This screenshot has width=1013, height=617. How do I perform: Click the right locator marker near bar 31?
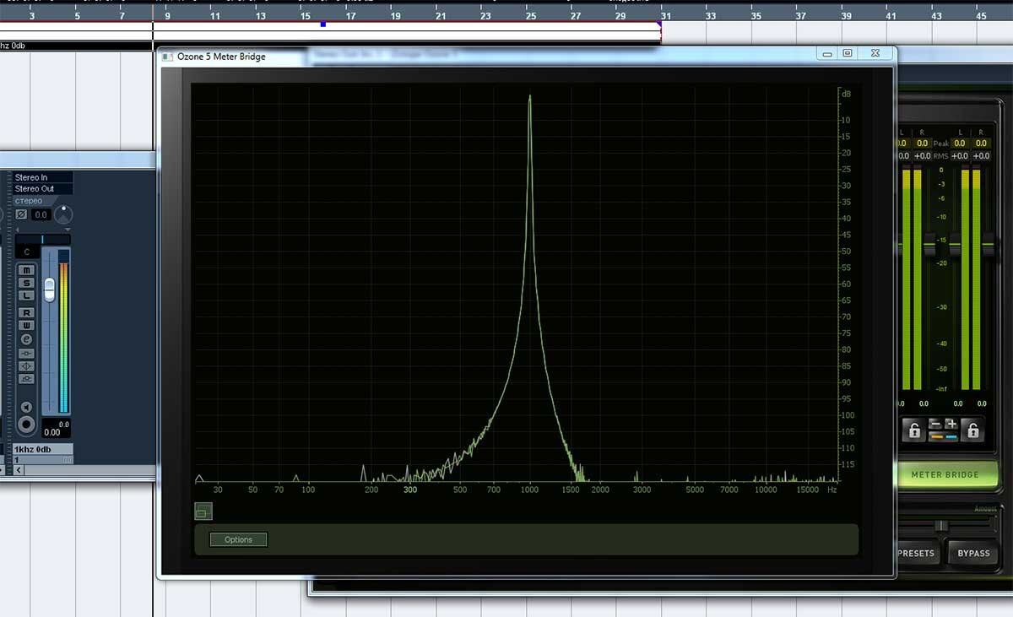661,24
